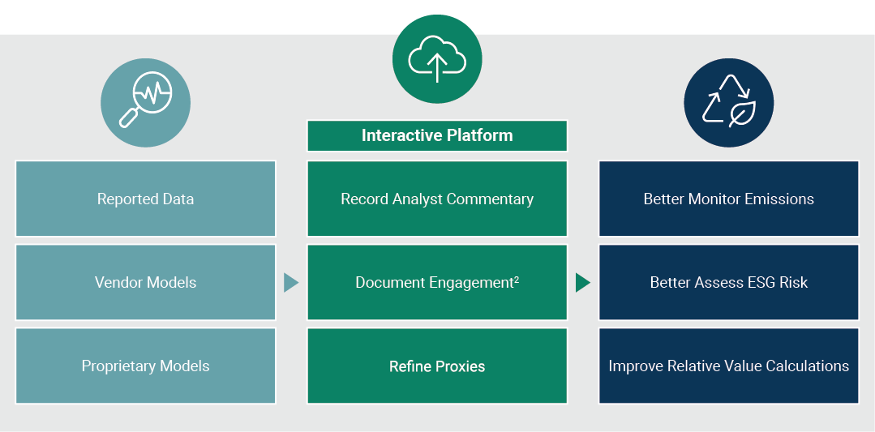
Task: Click the Better Monitor Emissions box
Action: [x=728, y=199]
